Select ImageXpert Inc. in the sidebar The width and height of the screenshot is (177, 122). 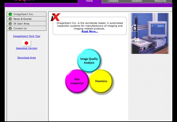(26, 14)
